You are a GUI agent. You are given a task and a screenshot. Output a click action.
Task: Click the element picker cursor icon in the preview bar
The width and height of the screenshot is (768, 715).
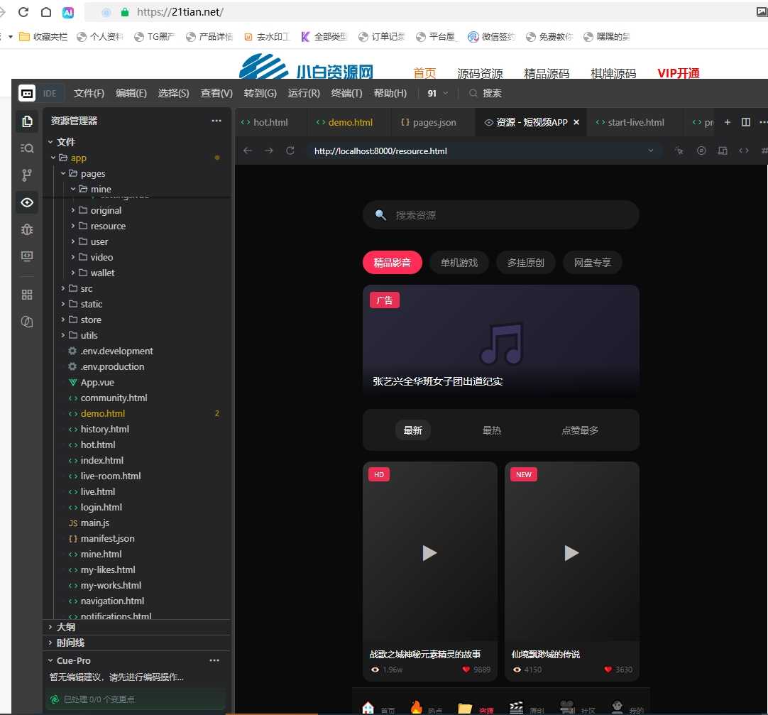679,151
